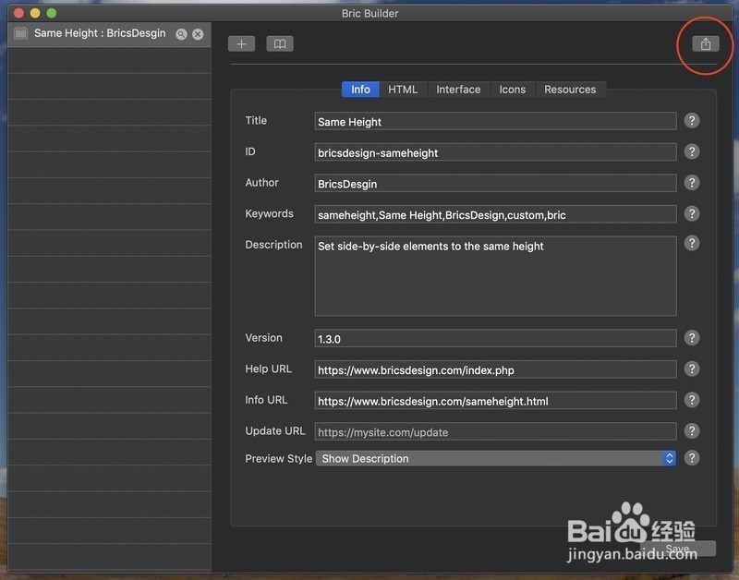Click the Info URL input field
This screenshot has width=739, height=580.
[496, 401]
